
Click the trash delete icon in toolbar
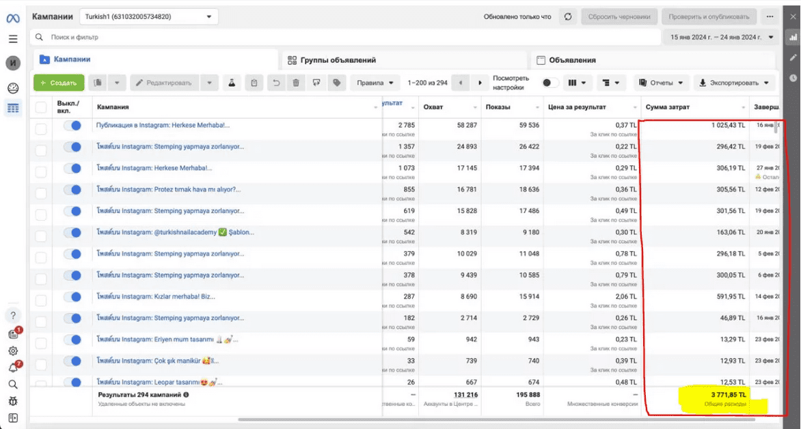tap(295, 83)
